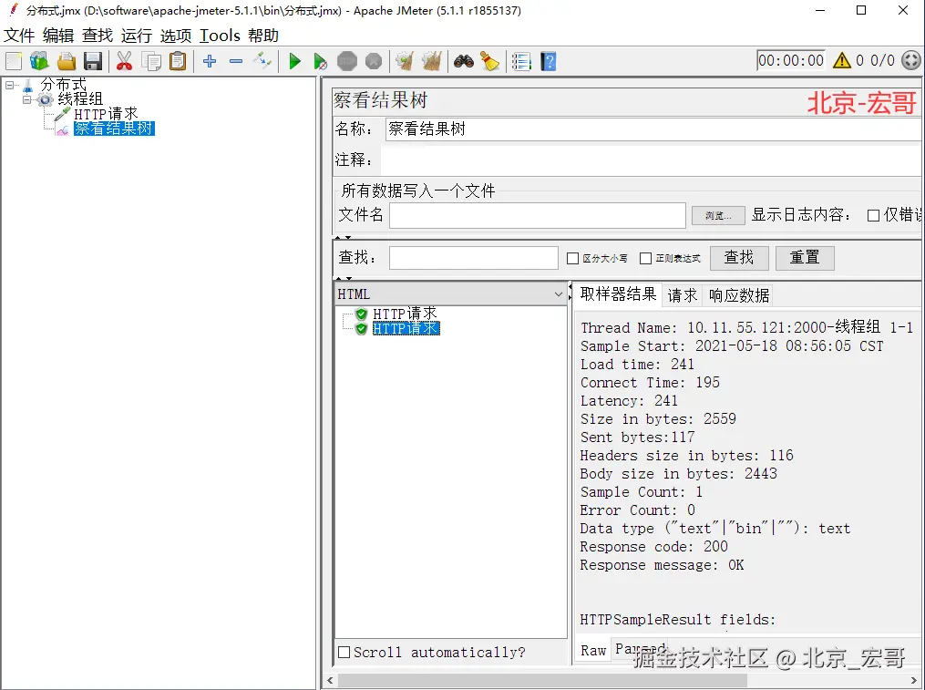
Task: Click the New test plan icon
Action: (x=14, y=61)
